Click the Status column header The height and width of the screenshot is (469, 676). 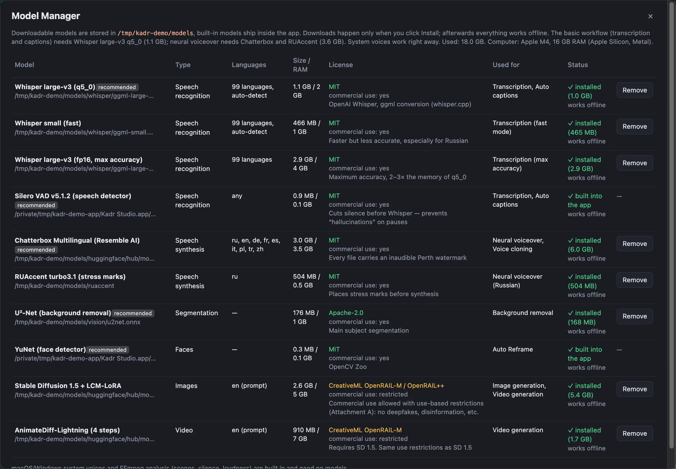click(577, 65)
